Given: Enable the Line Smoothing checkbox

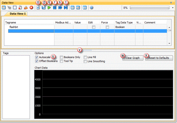Looking at the screenshot, I should pos(85,61).
